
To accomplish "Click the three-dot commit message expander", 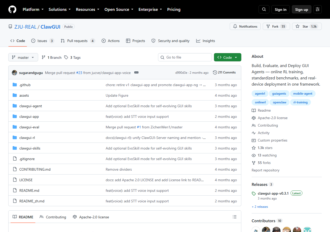I will (136, 72).
